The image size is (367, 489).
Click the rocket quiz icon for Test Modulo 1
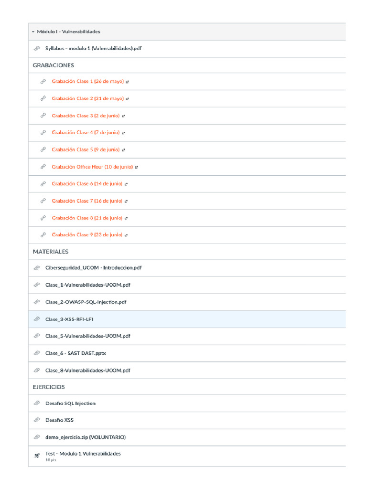pos(37,456)
